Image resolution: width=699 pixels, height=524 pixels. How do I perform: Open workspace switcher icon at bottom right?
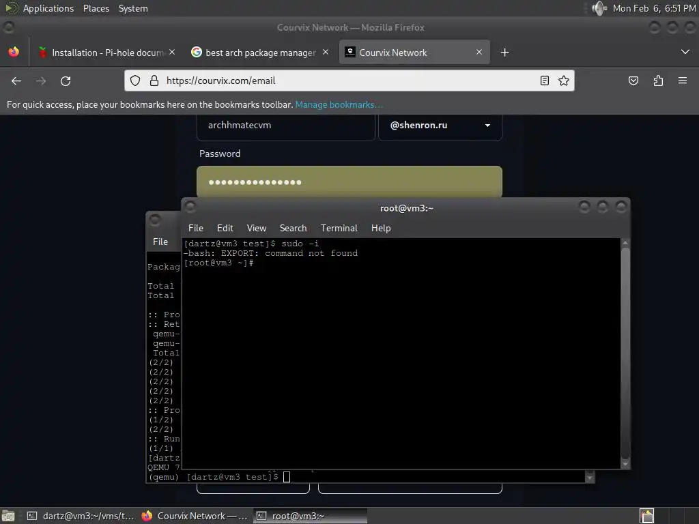pos(646,516)
